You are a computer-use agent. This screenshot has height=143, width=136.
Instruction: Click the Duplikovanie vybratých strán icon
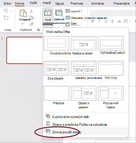[48, 116]
